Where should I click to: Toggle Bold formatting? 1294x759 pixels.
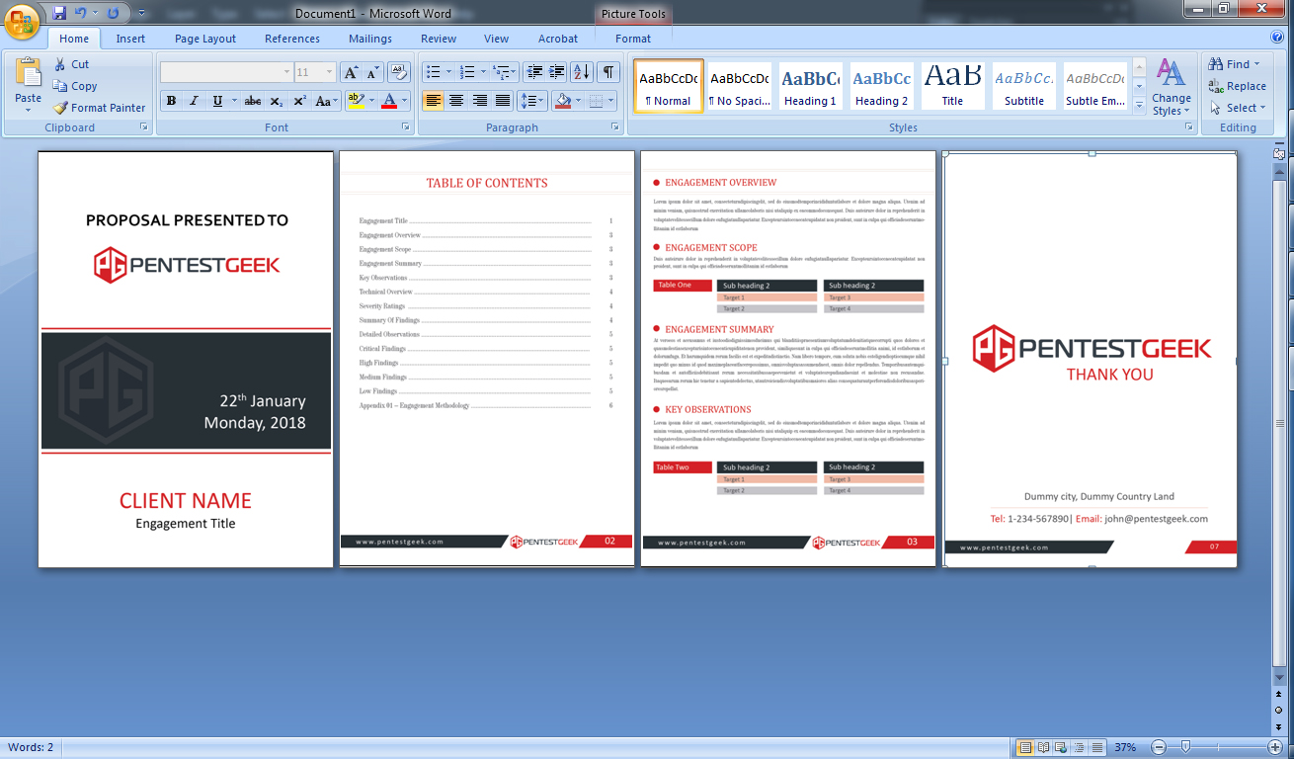[171, 101]
